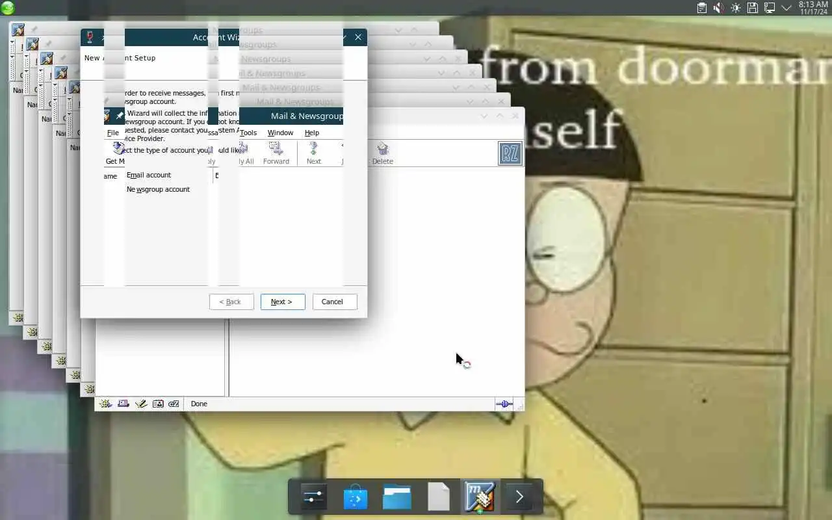Click the SeaMonkey Mail dock icon

click(480, 497)
